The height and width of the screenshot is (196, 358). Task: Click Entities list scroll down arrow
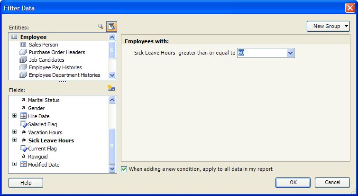(112, 75)
